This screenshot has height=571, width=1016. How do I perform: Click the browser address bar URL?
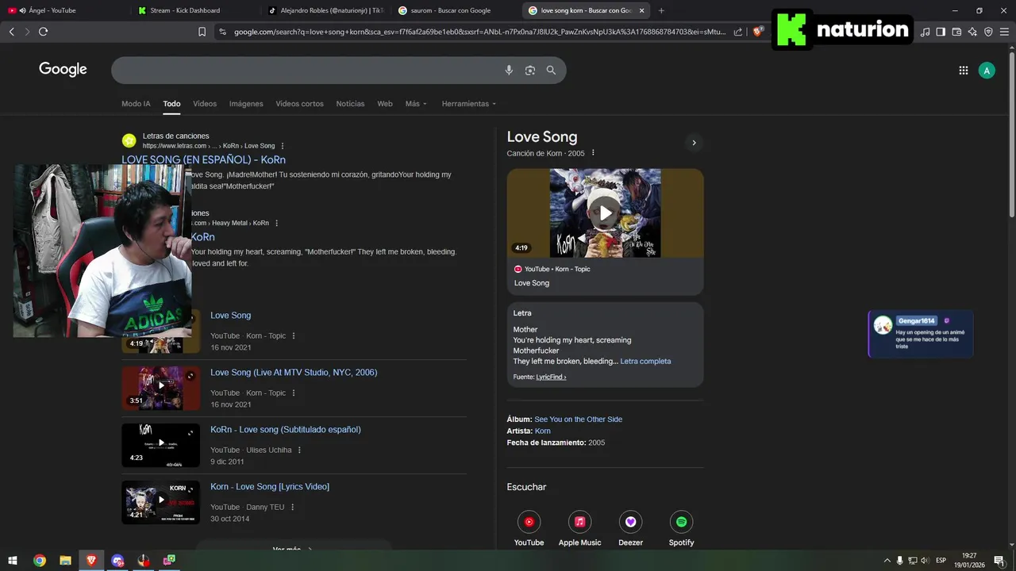pos(480,32)
